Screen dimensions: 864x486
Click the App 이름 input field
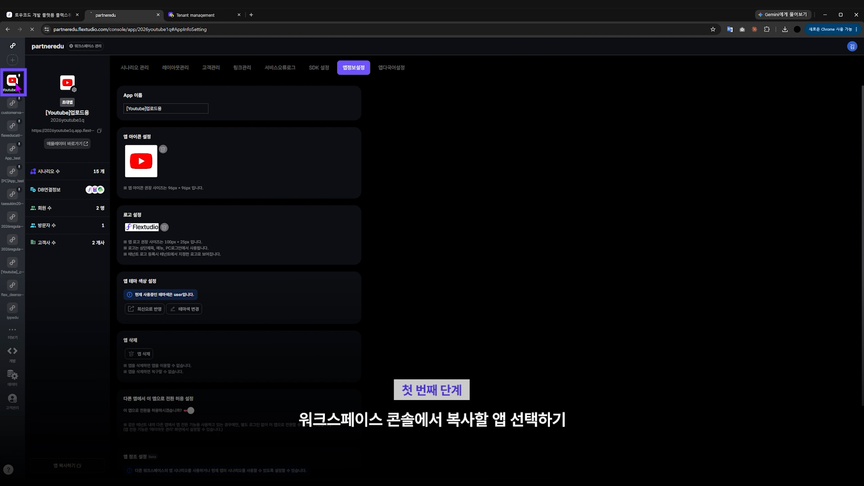coord(166,108)
